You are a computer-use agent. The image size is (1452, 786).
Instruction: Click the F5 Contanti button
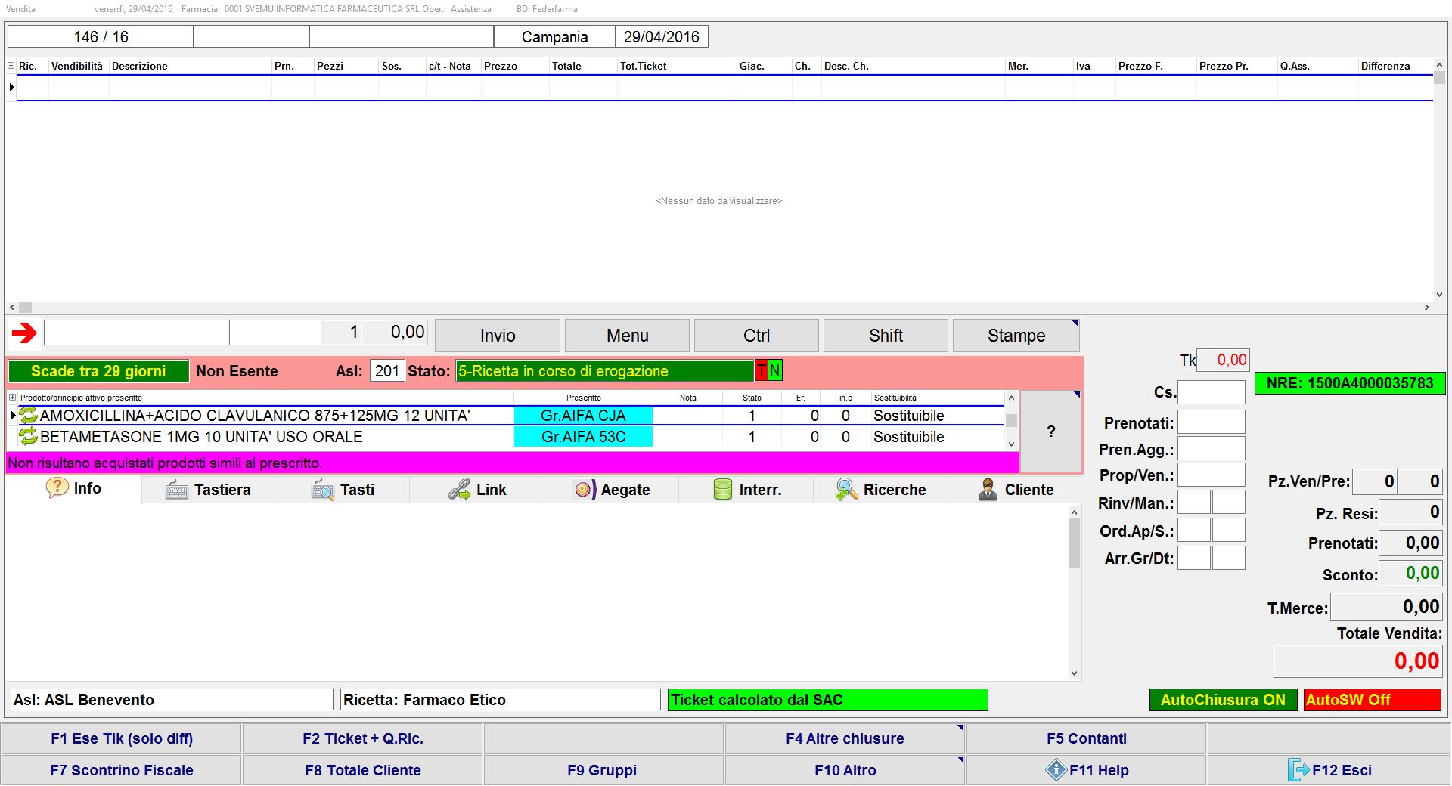click(x=1086, y=738)
